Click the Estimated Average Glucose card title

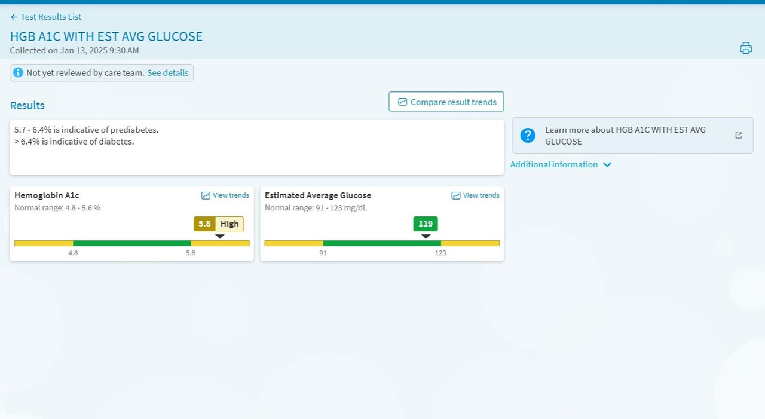point(318,195)
